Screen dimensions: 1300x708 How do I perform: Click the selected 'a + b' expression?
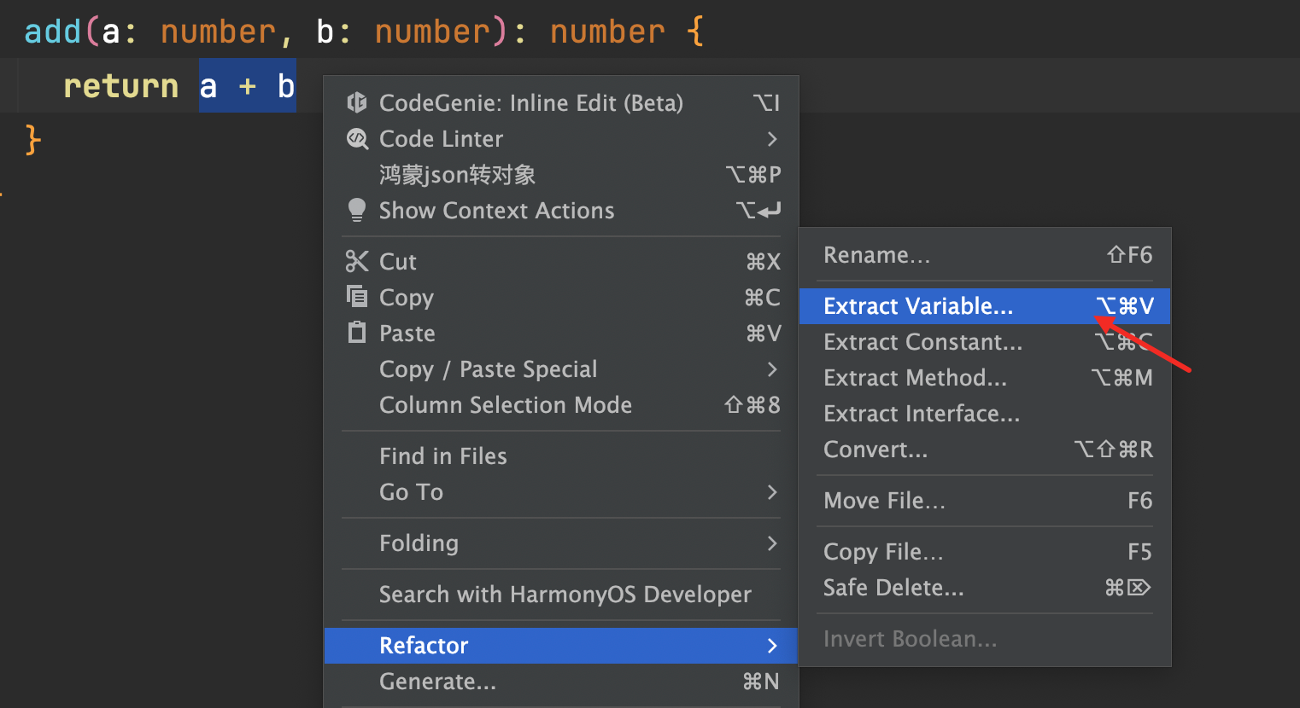click(248, 86)
